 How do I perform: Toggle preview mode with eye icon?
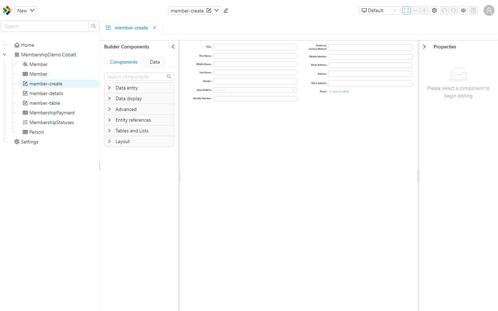coord(463,10)
